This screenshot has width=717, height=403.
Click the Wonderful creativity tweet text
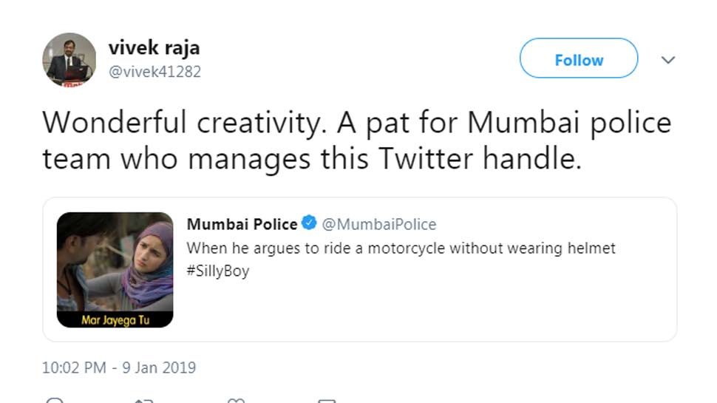point(357,140)
